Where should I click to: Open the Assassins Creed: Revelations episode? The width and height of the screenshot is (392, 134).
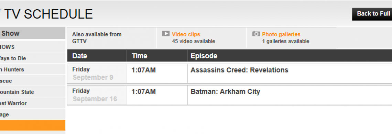(x=239, y=70)
